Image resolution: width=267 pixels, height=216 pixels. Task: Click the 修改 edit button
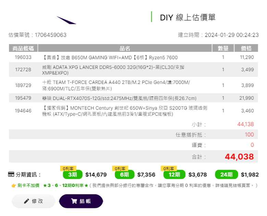[34, 201]
